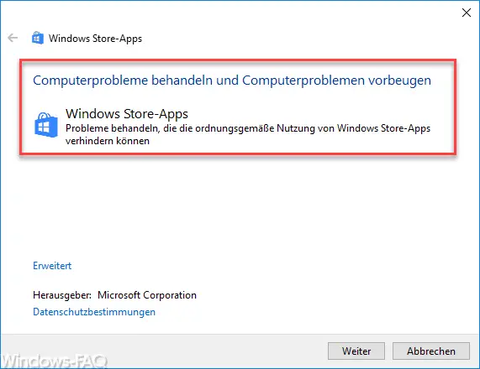This screenshot has width=480, height=369.
Task: Click the Microsoft Corporation publisher name
Action: 147,295
